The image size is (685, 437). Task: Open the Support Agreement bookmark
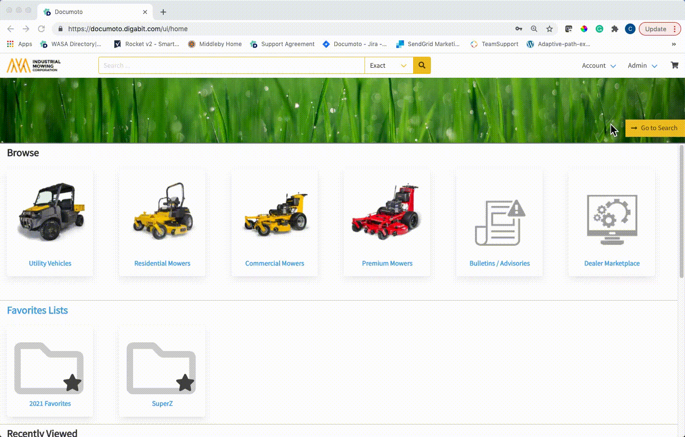(287, 44)
